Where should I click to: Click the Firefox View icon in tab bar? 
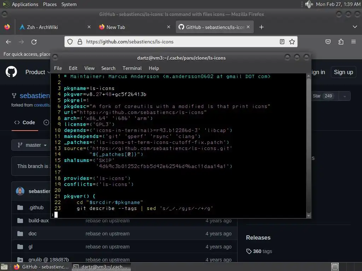(7, 27)
